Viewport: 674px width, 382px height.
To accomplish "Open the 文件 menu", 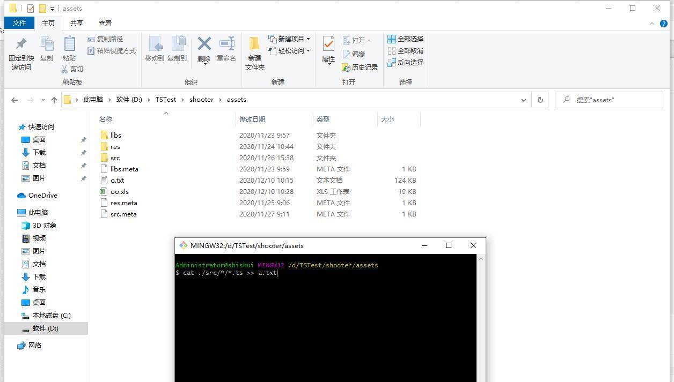I will click(19, 23).
